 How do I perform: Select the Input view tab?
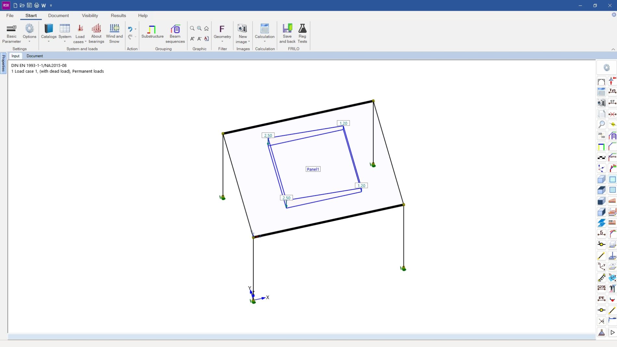click(15, 56)
